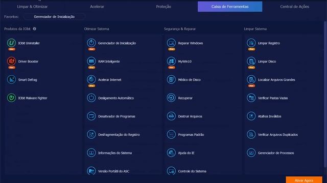Viewport: 327px width, 183px height.
Task: Open the Verificar Pastas Vazias icon
Action: (x=251, y=98)
